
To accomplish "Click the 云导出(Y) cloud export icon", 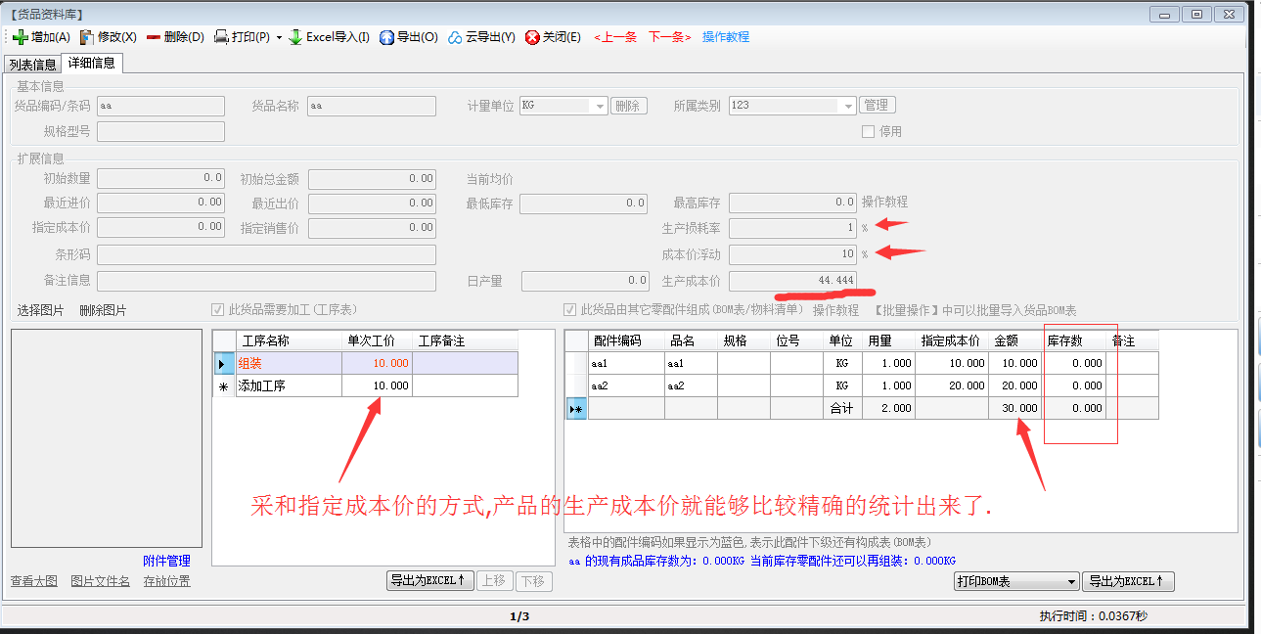I will [455, 37].
